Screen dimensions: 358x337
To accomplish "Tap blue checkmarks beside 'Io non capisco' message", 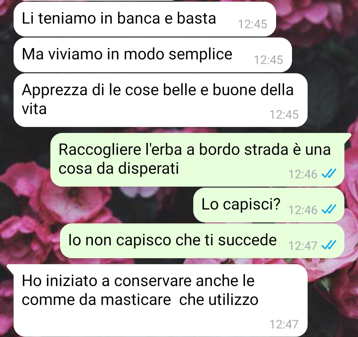I will click(328, 245).
